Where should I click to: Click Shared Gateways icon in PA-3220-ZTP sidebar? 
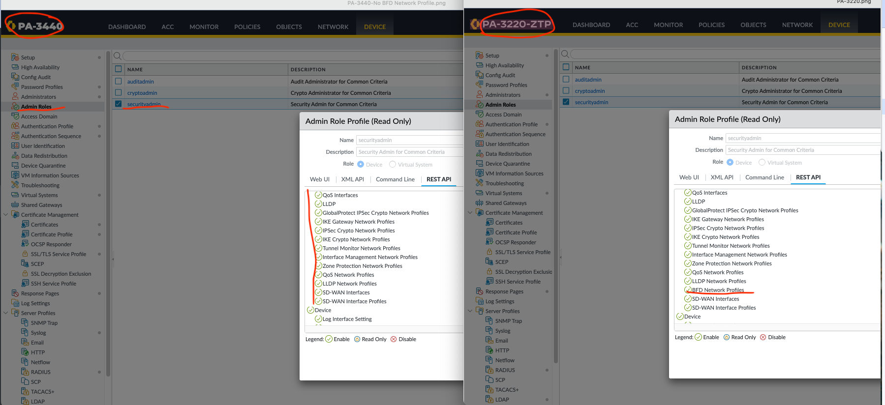pos(480,203)
